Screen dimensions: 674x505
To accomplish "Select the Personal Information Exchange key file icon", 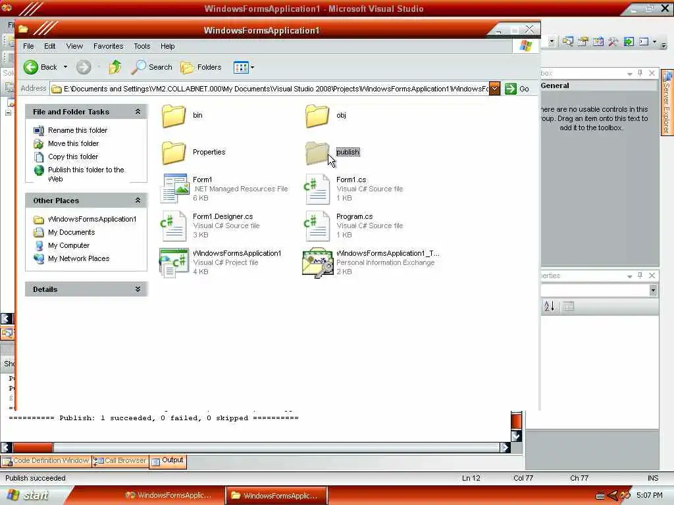I will tap(318, 263).
